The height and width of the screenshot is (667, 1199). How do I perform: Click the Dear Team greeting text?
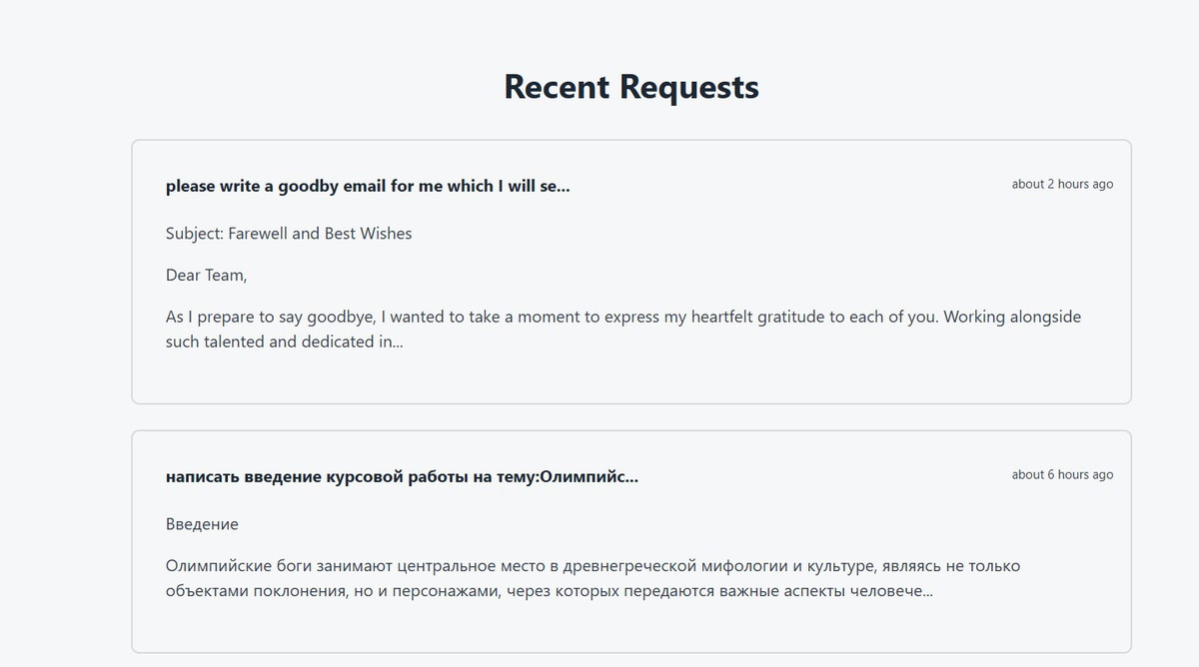click(x=206, y=276)
